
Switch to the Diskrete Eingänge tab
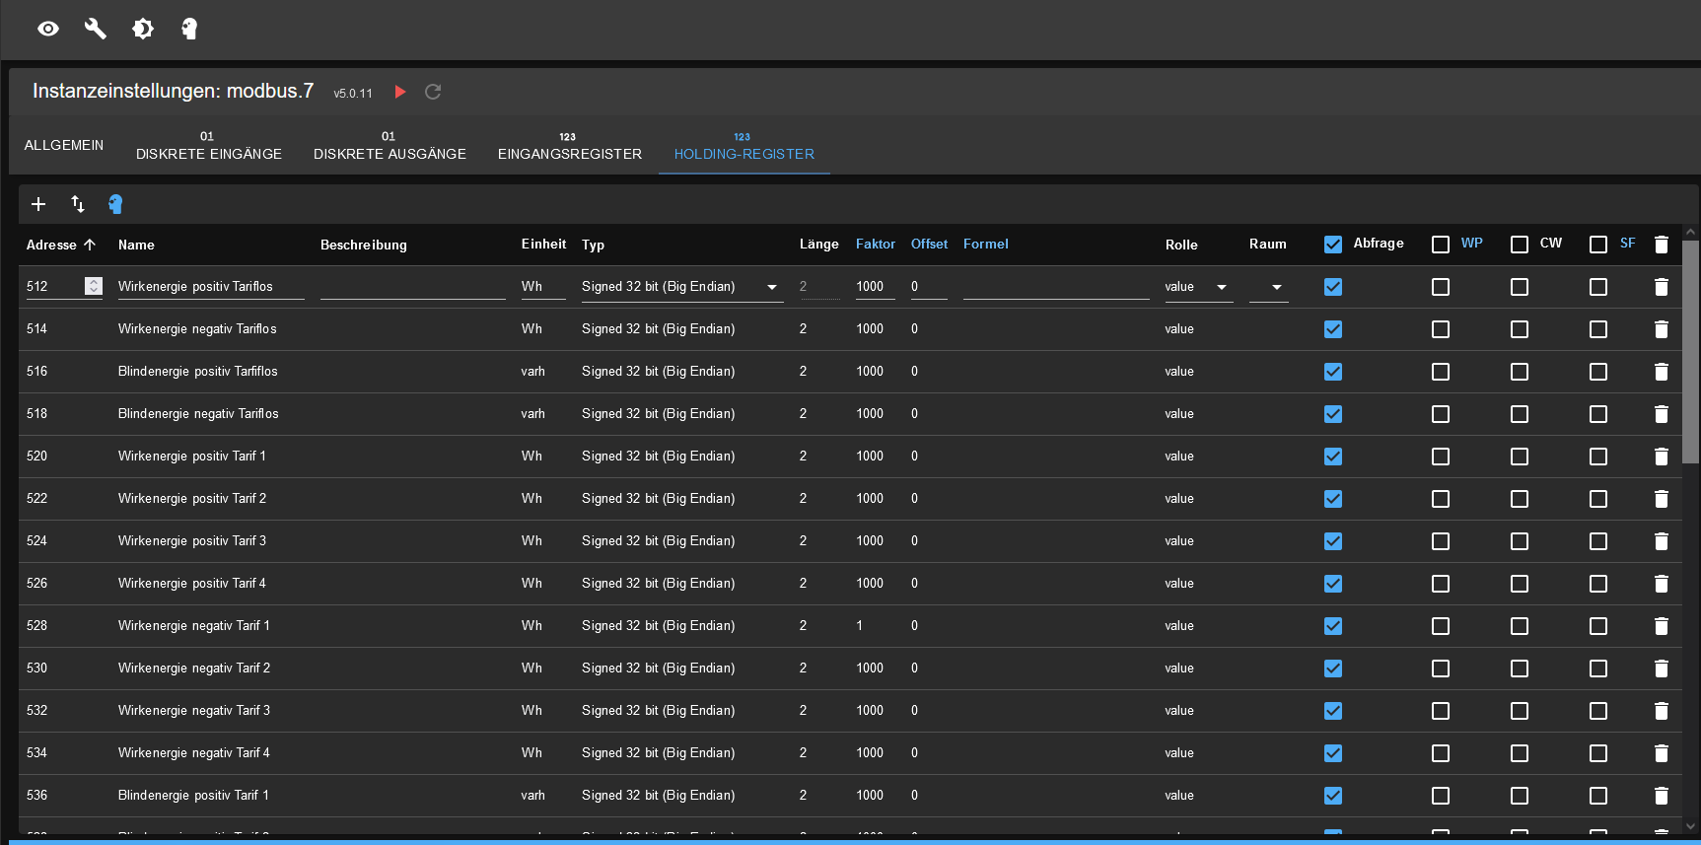click(209, 145)
